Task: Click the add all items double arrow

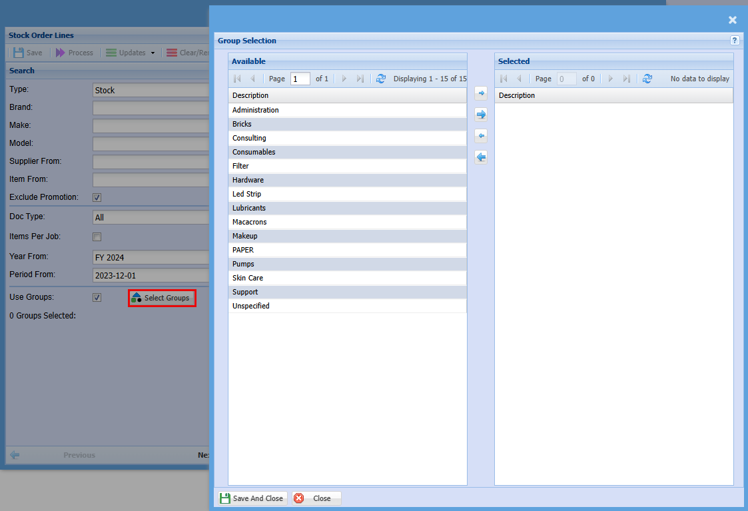Action: point(481,115)
